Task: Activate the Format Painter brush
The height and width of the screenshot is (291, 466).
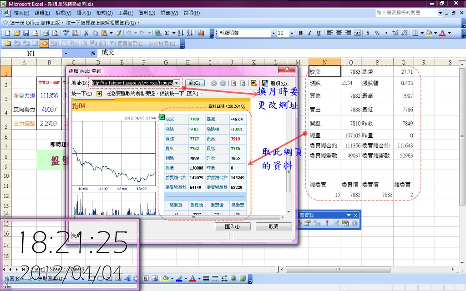Action: (x=118, y=33)
